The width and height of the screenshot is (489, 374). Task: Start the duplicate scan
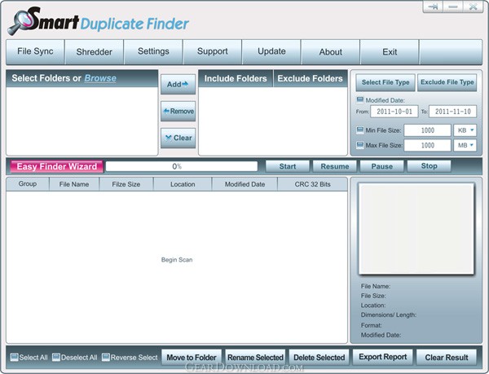tap(288, 166)
